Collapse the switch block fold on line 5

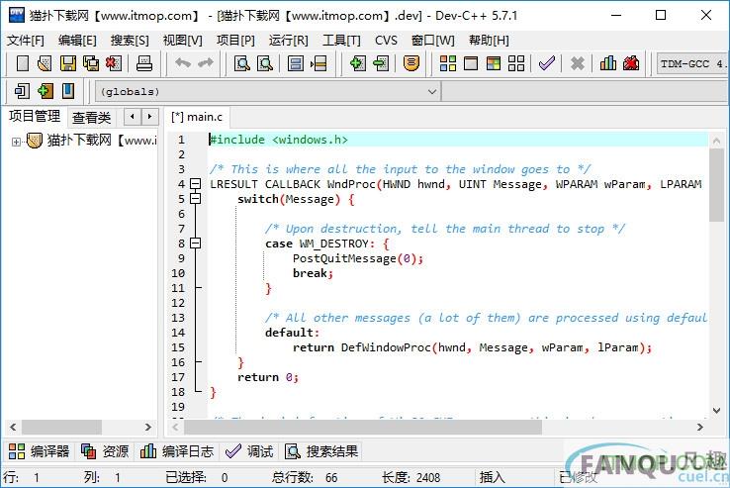pos(195,199)
